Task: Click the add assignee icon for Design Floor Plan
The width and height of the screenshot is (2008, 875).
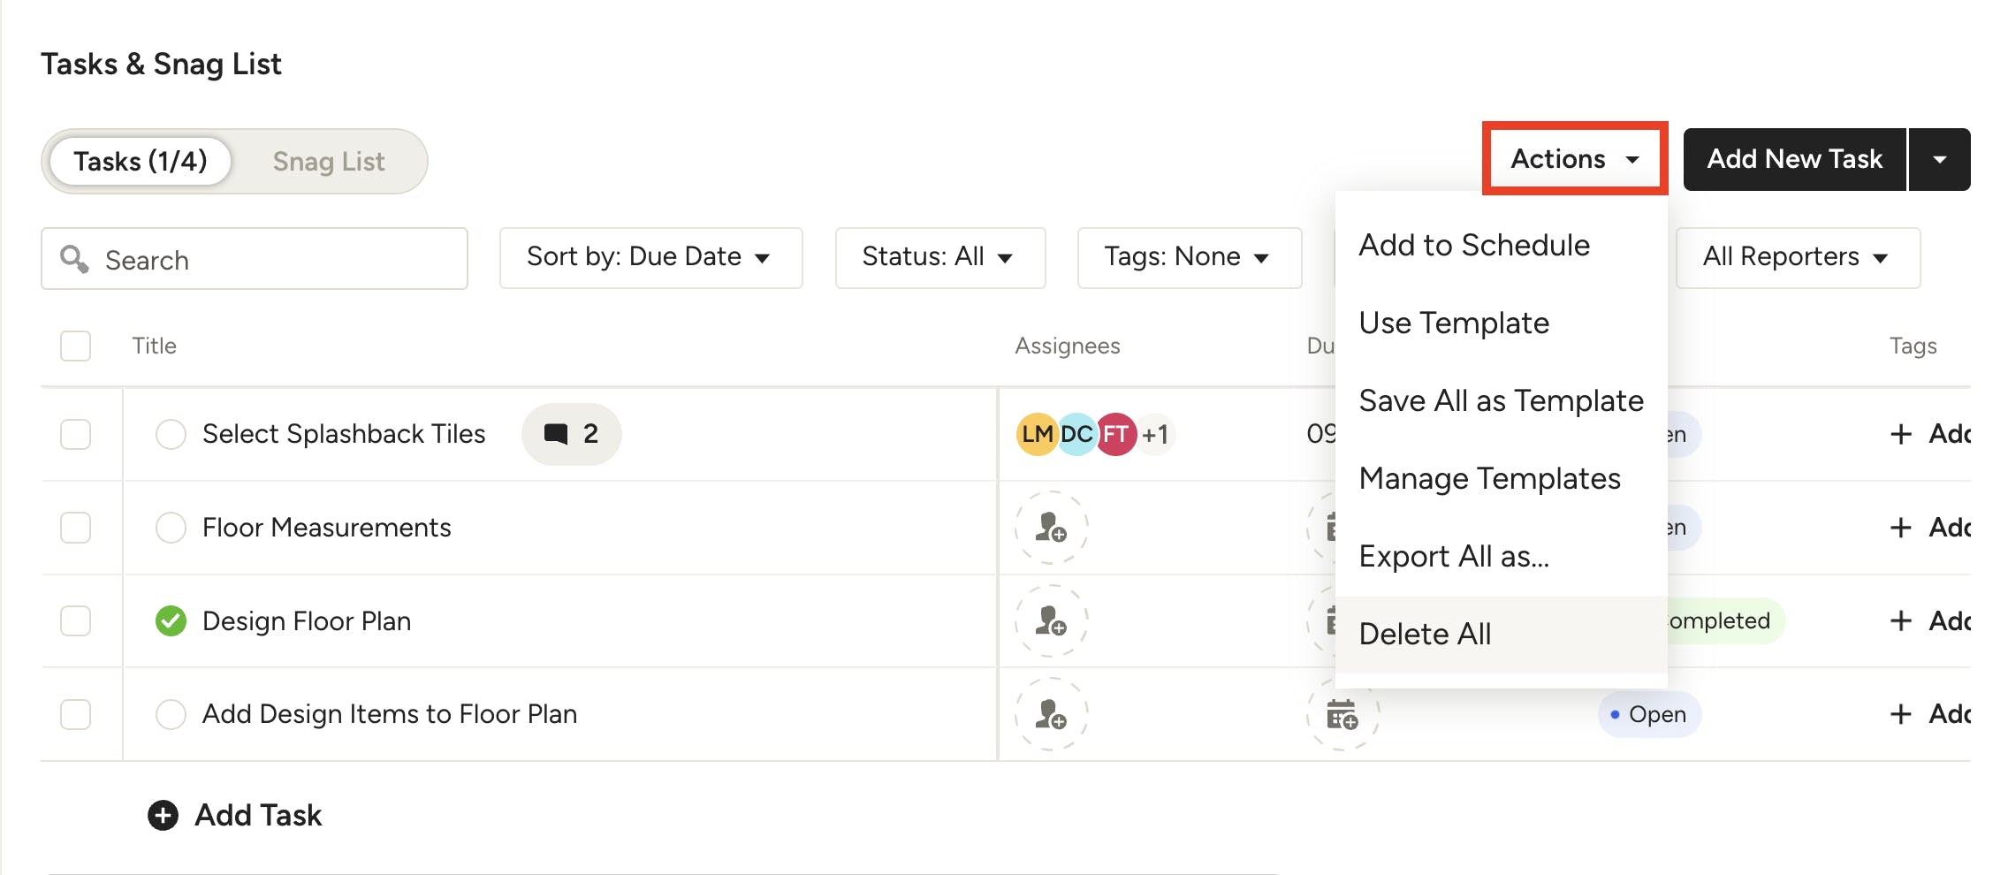Action: [1051, 621]
